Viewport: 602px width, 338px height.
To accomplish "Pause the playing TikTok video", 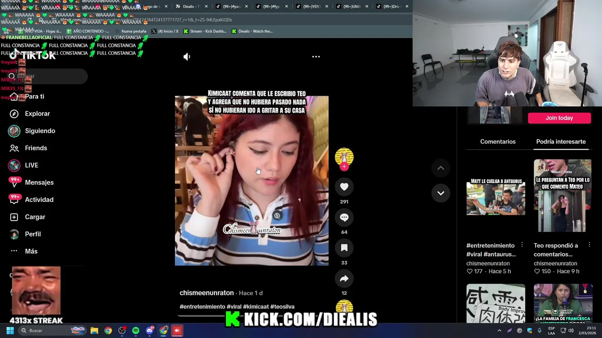I will [252, 181].
